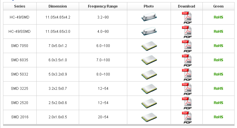Open the SMD 6035 PDF file
Viewport: 237px width, 128px height.
click(187, 60)
